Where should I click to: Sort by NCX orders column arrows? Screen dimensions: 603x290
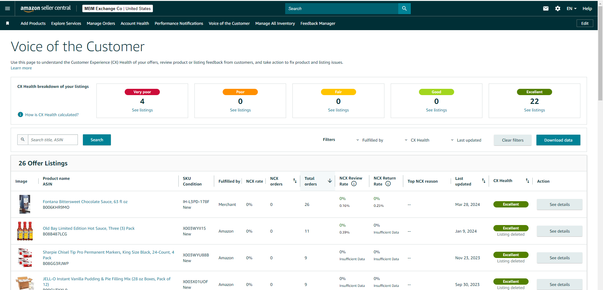295,181
